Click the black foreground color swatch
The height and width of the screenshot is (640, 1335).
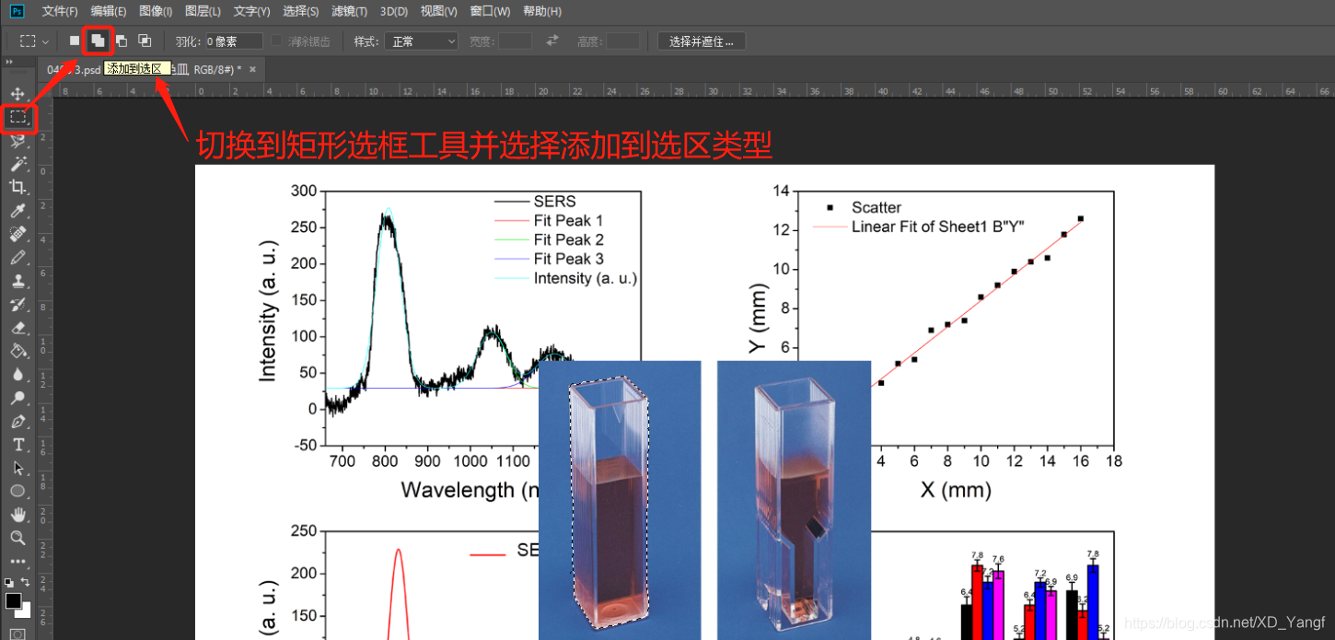13,600
